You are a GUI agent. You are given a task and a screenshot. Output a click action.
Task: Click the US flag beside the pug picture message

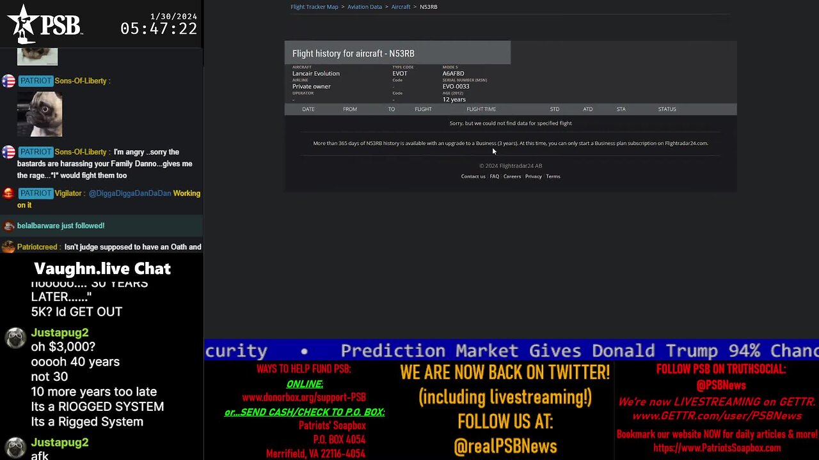8,81
